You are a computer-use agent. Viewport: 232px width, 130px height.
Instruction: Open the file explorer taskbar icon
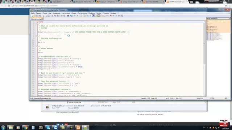pyautogui.click(x=11, y=127)
